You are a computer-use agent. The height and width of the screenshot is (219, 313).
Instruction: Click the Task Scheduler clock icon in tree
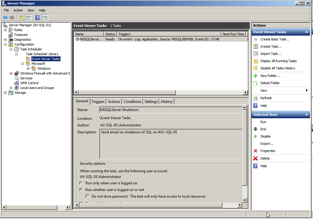point(17,49)
